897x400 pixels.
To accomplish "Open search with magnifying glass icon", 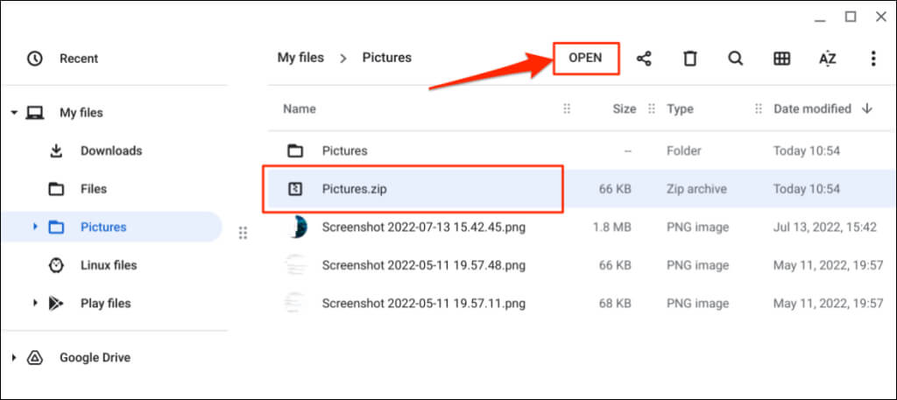I will tap(736, 59).
